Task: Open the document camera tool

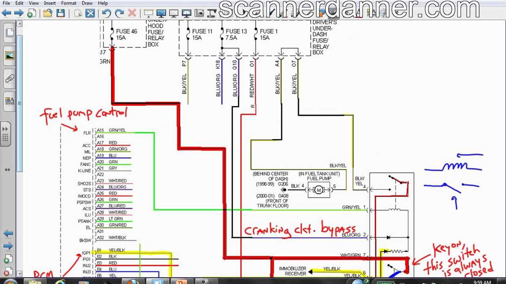Action: [212, 13]
